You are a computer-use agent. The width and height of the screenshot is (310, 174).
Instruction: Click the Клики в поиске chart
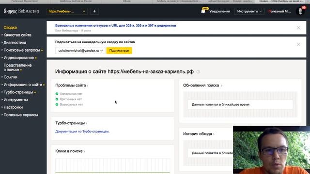[113, 165]
